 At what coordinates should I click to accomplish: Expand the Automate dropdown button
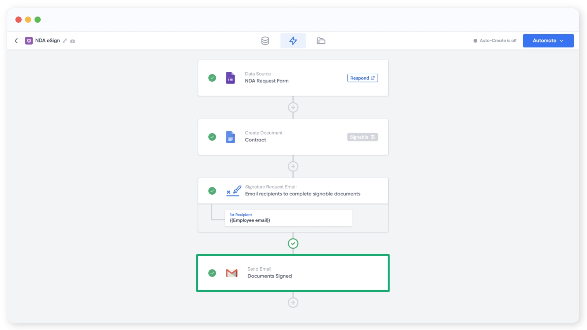(548, 41)
